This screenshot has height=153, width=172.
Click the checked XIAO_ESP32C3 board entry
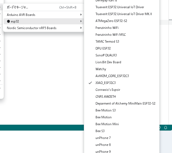tap(122, 83)
